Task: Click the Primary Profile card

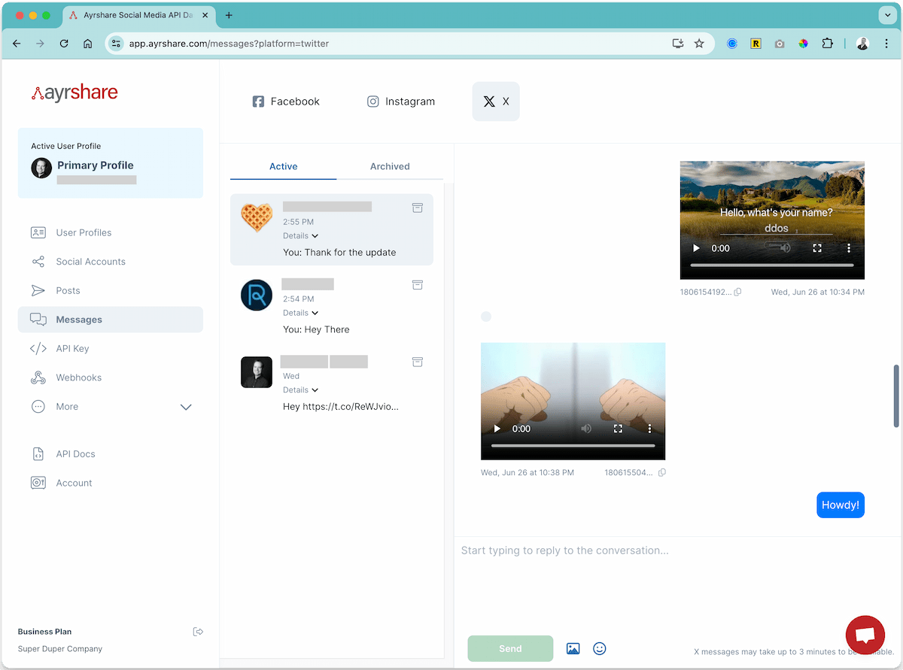Action: (111, 163)
